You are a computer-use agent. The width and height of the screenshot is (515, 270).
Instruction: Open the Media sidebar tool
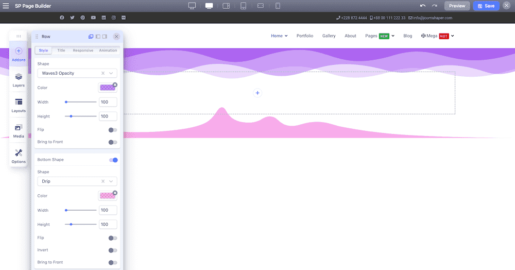click(x=19, y=131)
